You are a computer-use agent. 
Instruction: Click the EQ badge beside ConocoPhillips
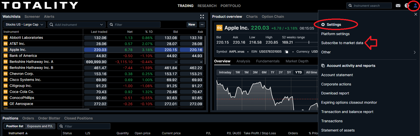[6, 98]
